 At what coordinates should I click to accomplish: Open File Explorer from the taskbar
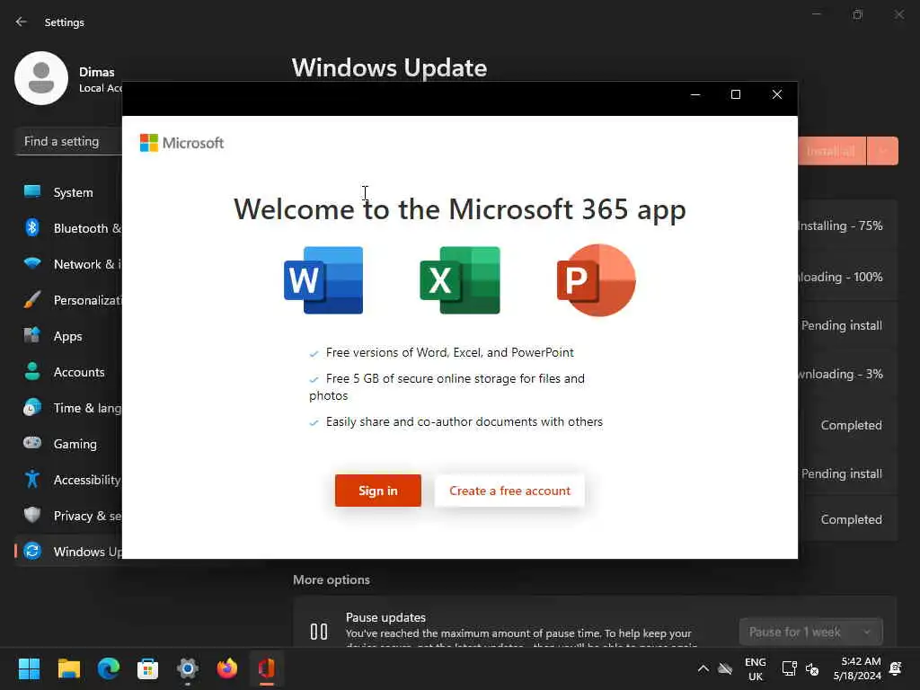(68, 668)
